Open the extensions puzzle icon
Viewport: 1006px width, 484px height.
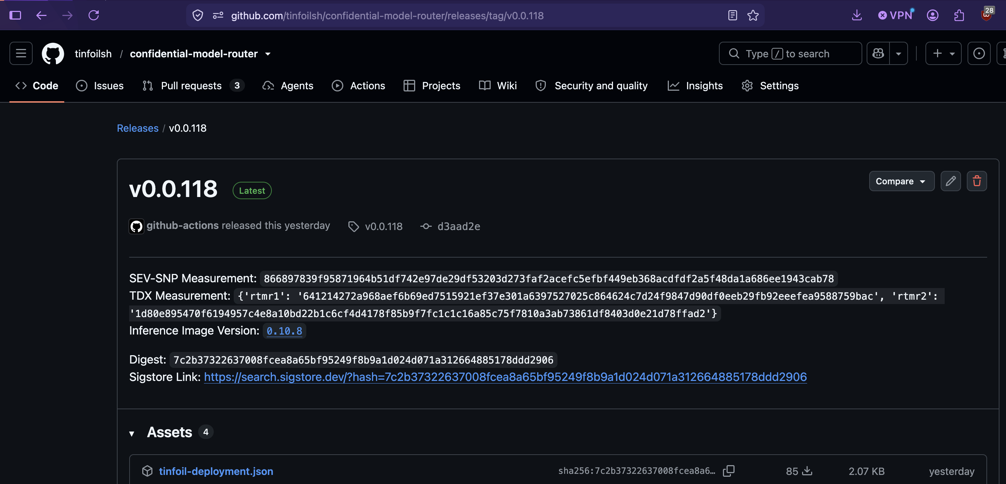click(x=959, y=15)
